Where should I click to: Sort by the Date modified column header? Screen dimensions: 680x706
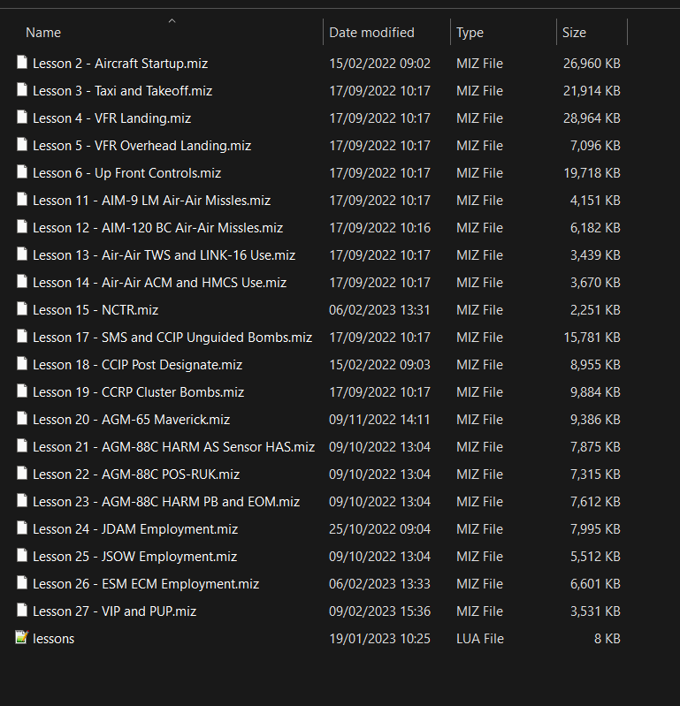click(371, 33)
